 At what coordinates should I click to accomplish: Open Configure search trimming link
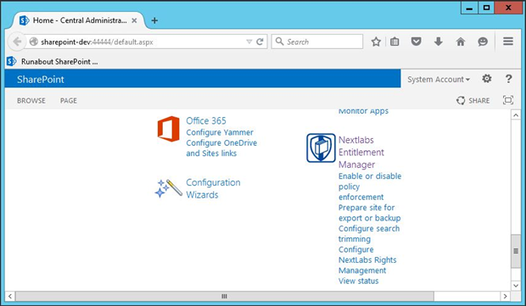(369, 234)
